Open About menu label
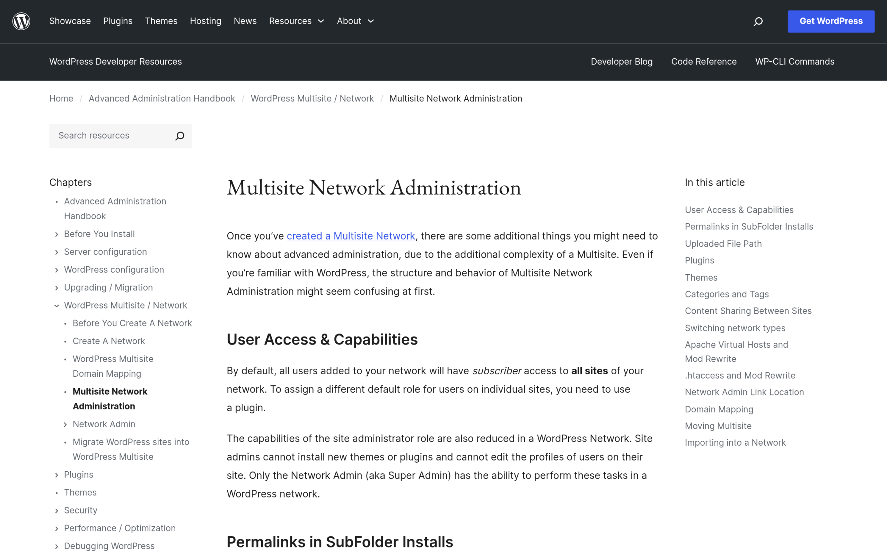887x554 pixels. 349,21
